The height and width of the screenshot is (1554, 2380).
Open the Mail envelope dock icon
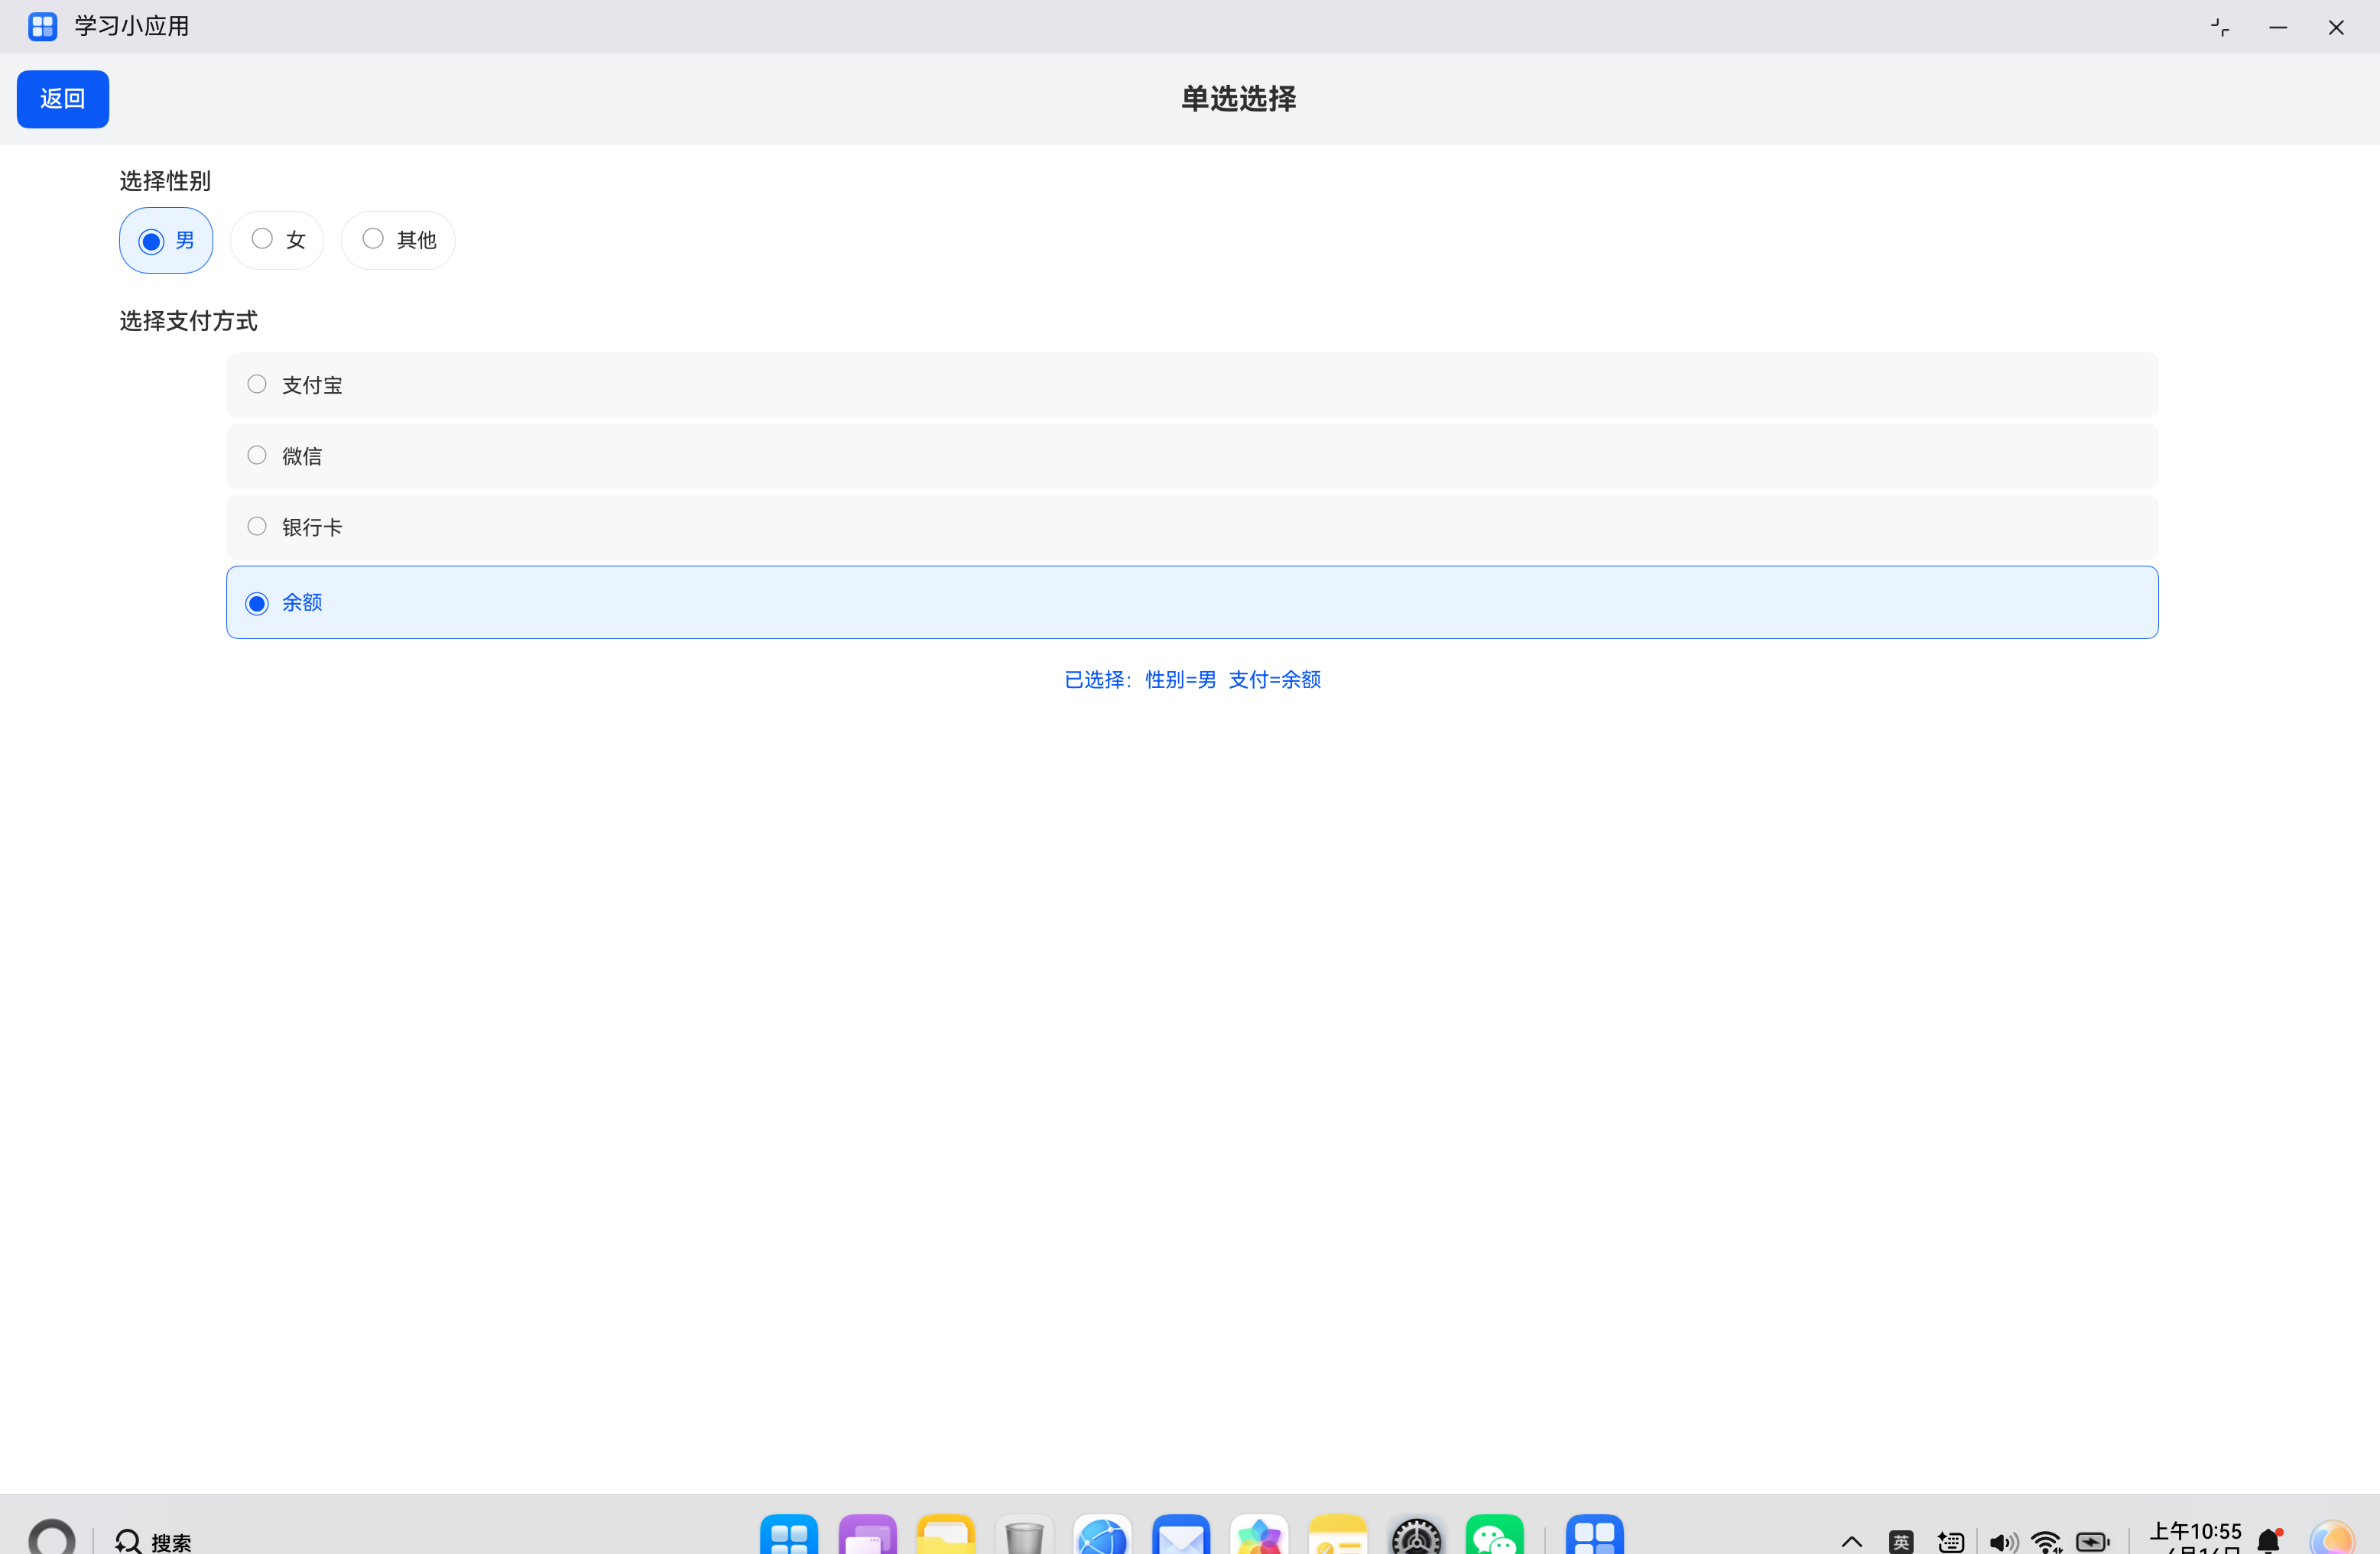click(x=1181, y=1536)
